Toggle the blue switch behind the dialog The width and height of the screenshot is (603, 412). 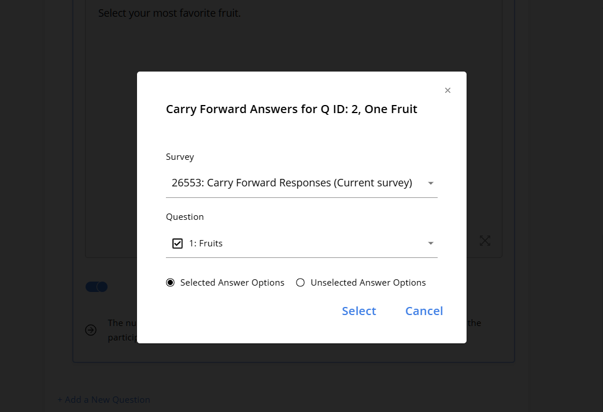[x=97, y=287]
